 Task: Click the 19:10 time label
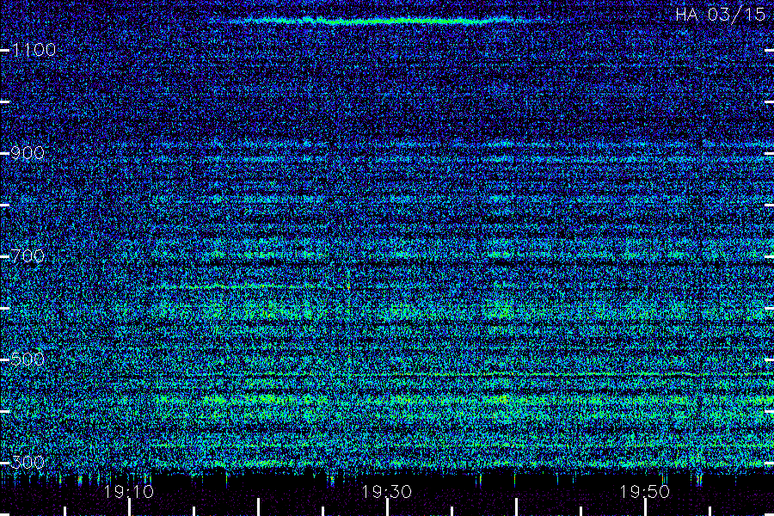[129, 492]
